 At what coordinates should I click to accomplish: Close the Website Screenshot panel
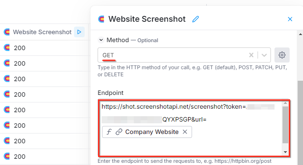point(290,19)
